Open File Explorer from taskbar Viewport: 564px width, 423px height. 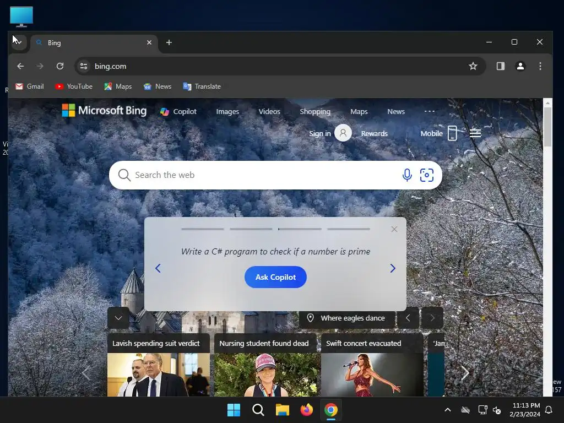tap(283, 410)
